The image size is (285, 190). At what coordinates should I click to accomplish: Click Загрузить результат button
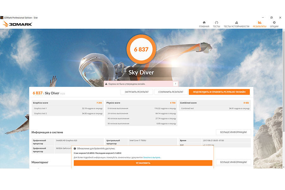tap(137, 92)
